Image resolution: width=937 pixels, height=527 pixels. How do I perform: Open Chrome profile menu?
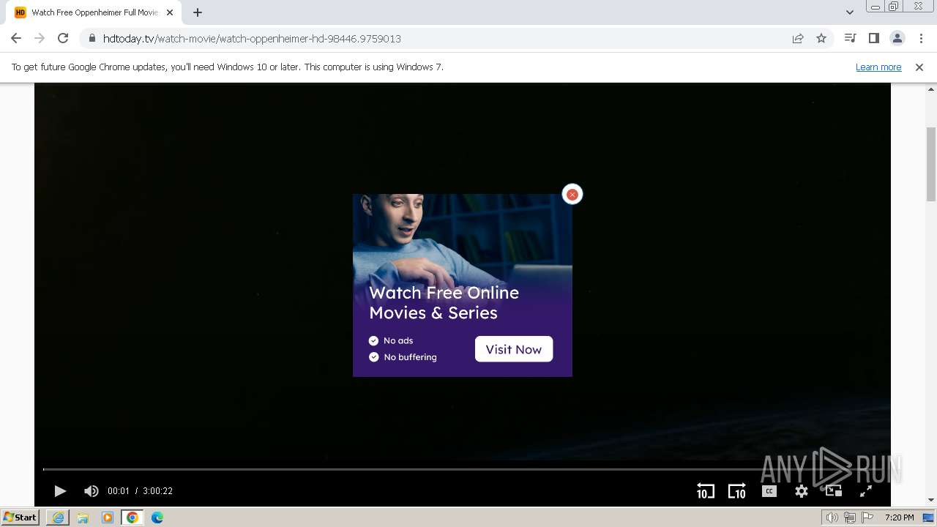click(897, 38)
